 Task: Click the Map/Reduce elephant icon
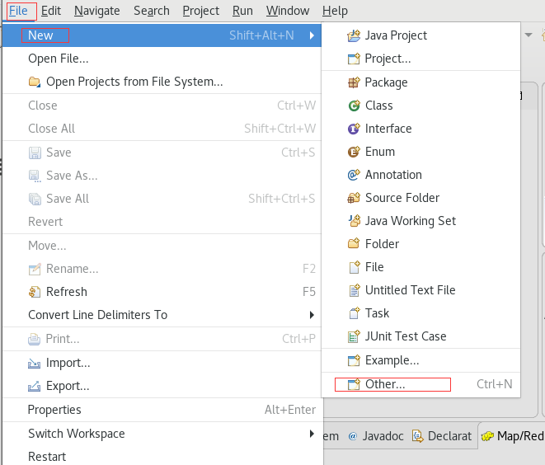[x=487, y=436]
